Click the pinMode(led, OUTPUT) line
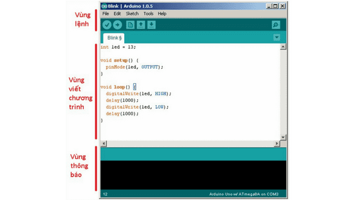Viewport: 354px width, 200px height. click(135, 67)
